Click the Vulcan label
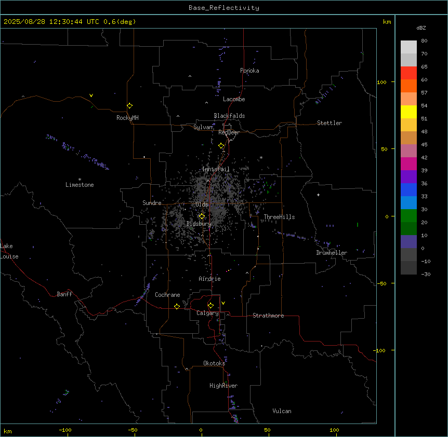 tap(282, 411)
